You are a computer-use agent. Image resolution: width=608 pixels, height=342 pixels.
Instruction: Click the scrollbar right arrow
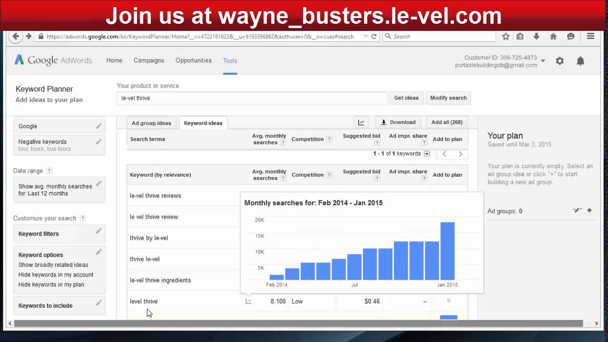point(597,323)
